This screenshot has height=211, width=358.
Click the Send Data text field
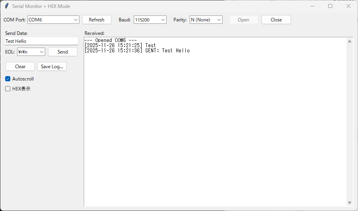(x=41, y=41)
